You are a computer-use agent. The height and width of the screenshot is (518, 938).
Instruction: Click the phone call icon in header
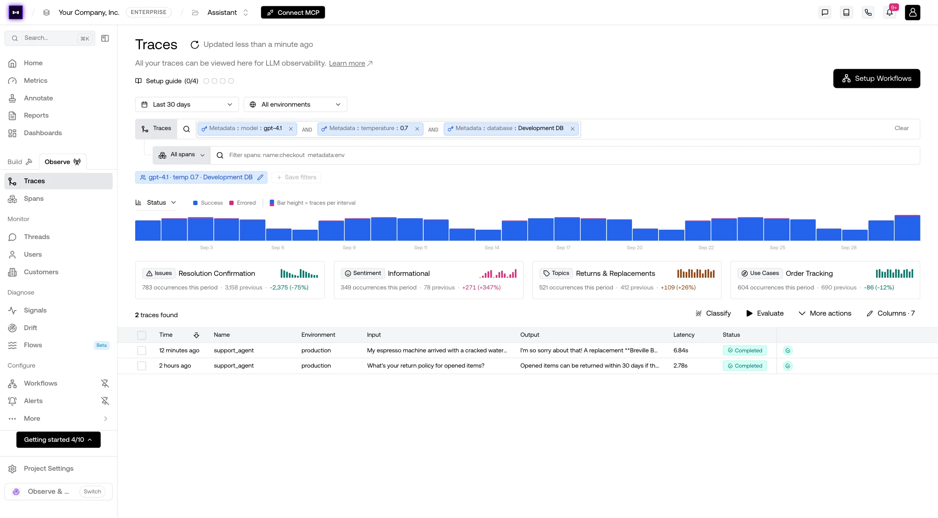coord(868,13)
